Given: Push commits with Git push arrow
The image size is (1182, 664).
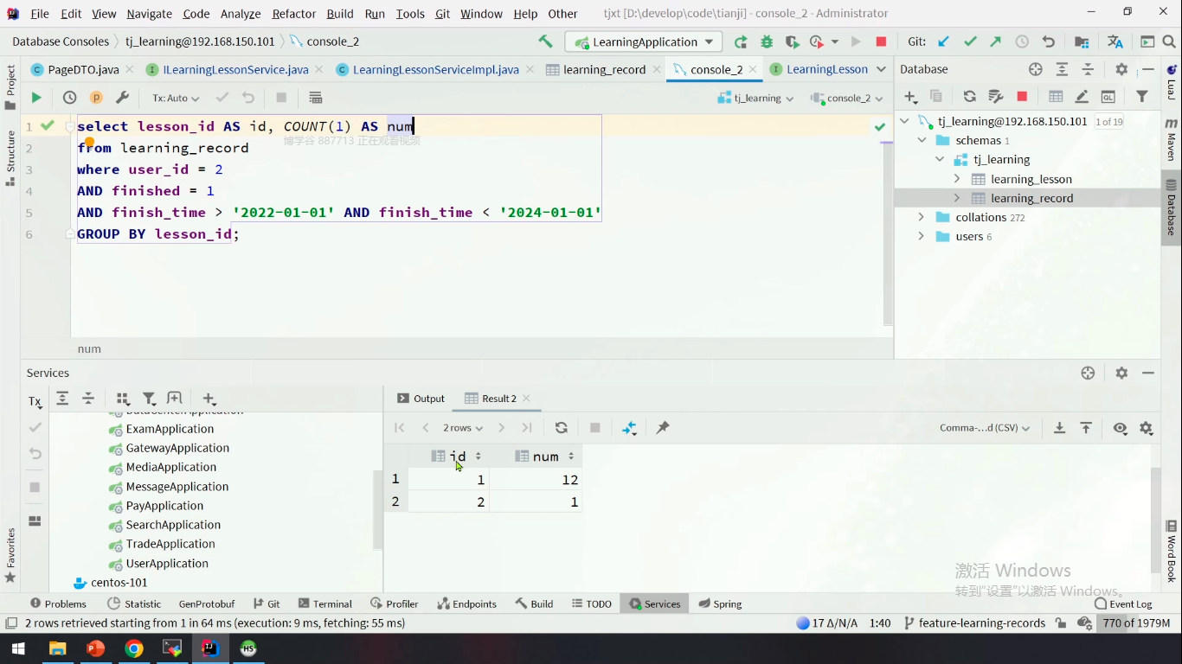Looking at the screenshot, I should point(996,41).
